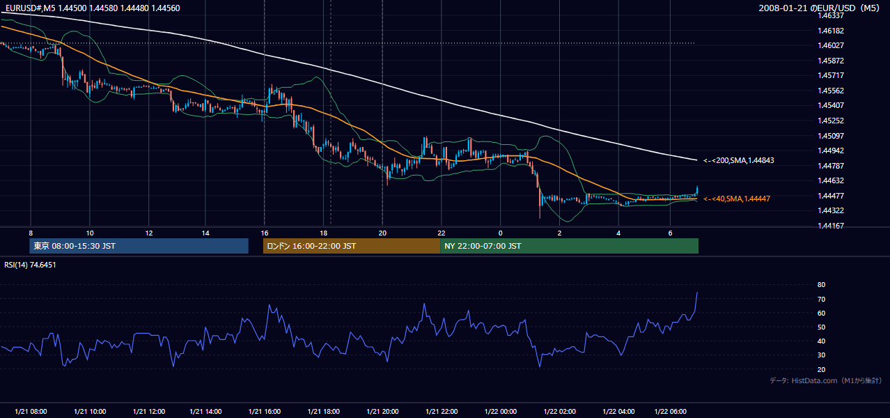This screenshot has width=890, height=418.
Task: Click the 東京 08:00-15:30 JST session bar
Action: click(139, 246)
